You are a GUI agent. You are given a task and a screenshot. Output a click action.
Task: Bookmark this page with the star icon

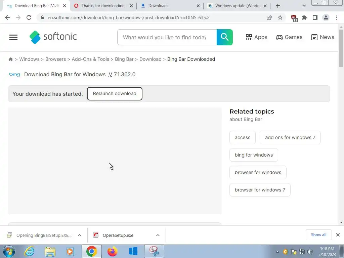point(280,17)
